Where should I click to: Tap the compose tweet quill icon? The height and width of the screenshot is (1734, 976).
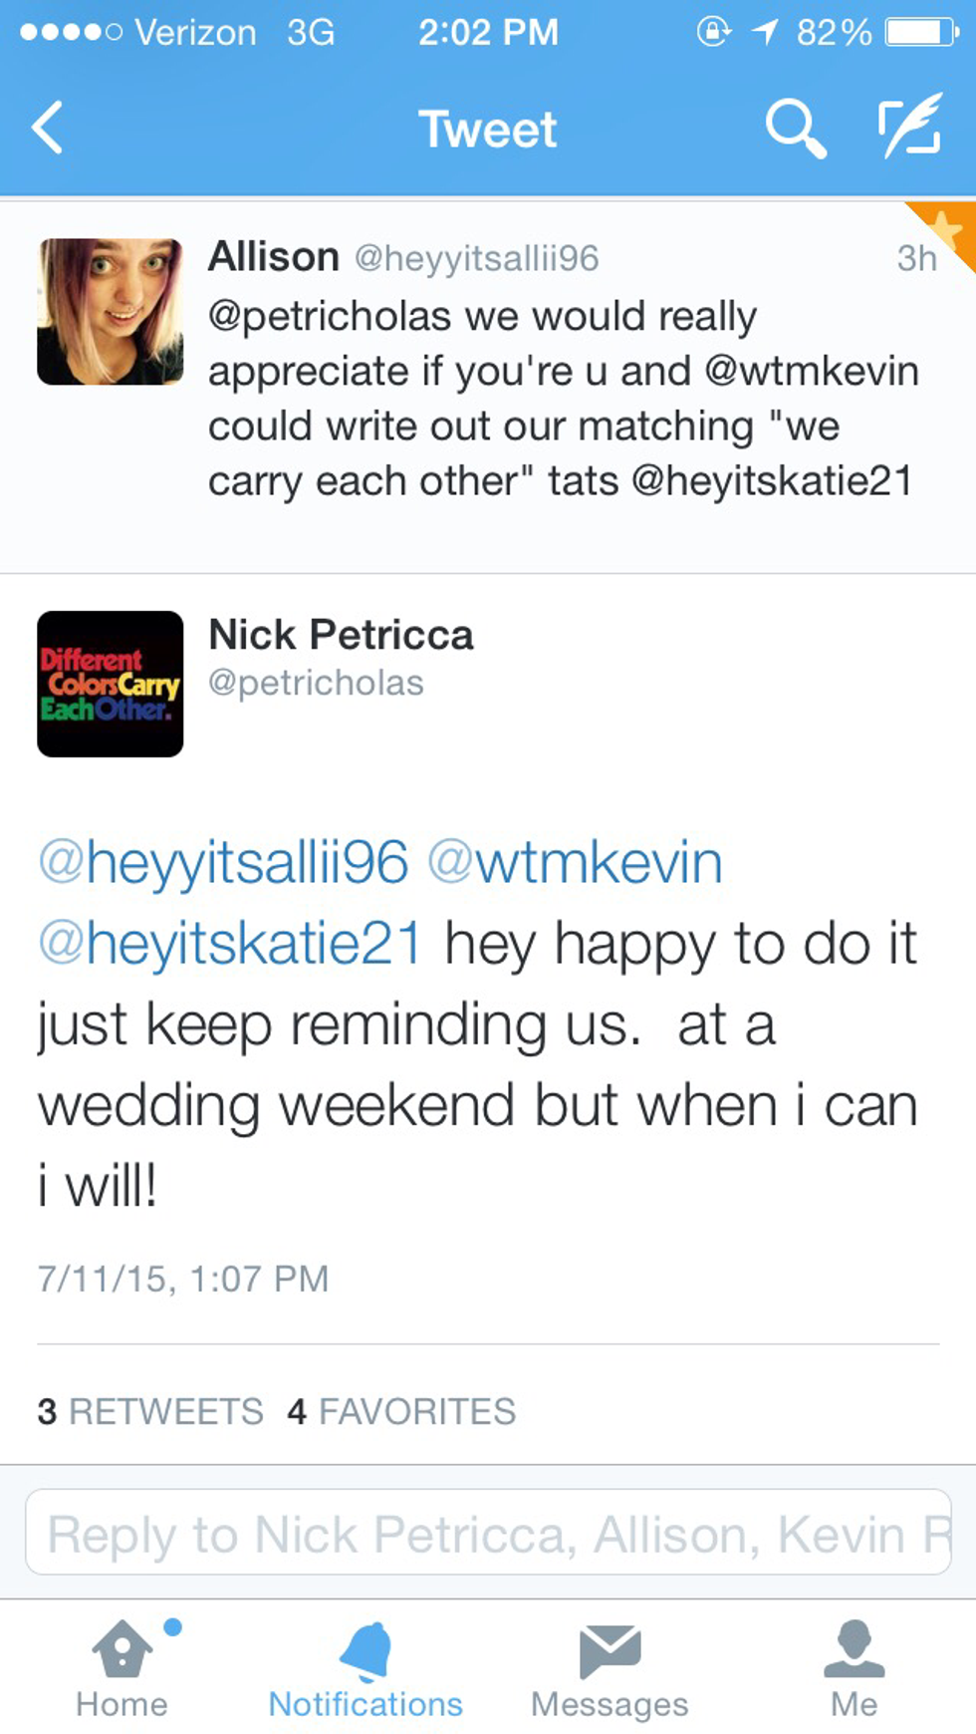click(x=910, y=127)
